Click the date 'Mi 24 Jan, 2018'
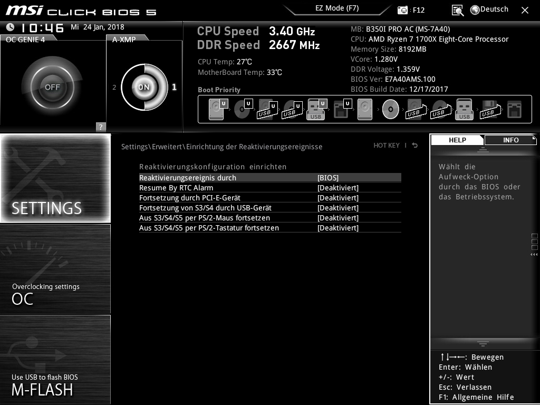This screenshot has height=405, width=540. 98,27
